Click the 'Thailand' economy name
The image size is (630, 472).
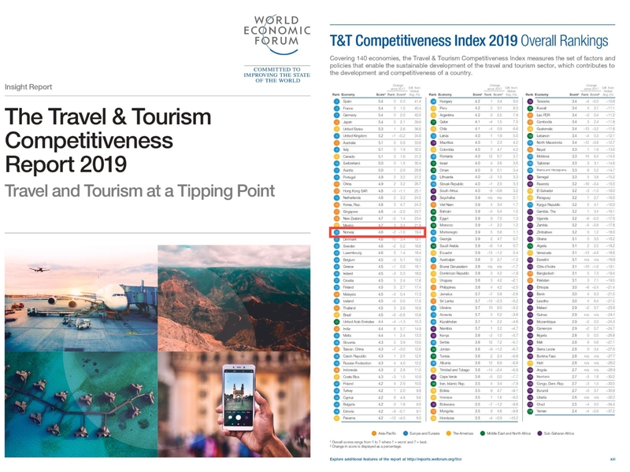pyautogui.click(x=350, y=308)
